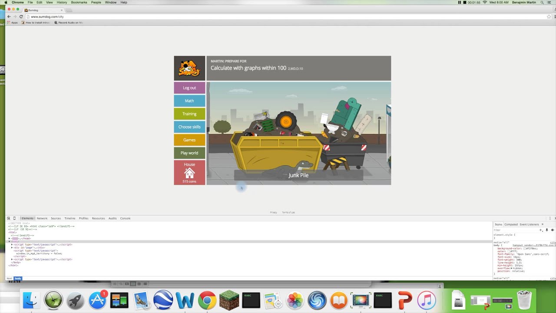This screenshot has width=556, height=313.
Task: Click the Choose skills button
Action: (x=189, y=127)
